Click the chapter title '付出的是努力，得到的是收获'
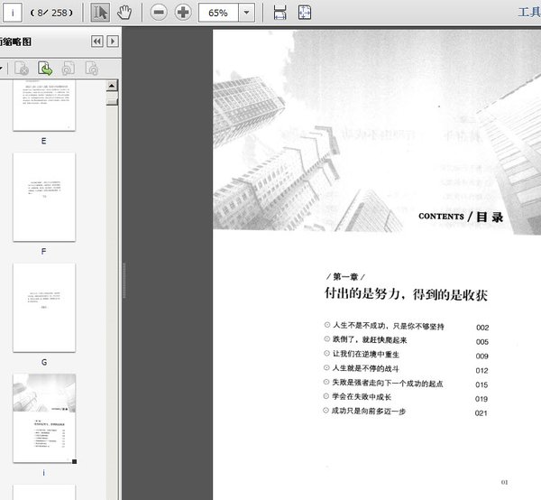This screenshot has height=500, width=541. pyautogui.click(x=406, y=294)
